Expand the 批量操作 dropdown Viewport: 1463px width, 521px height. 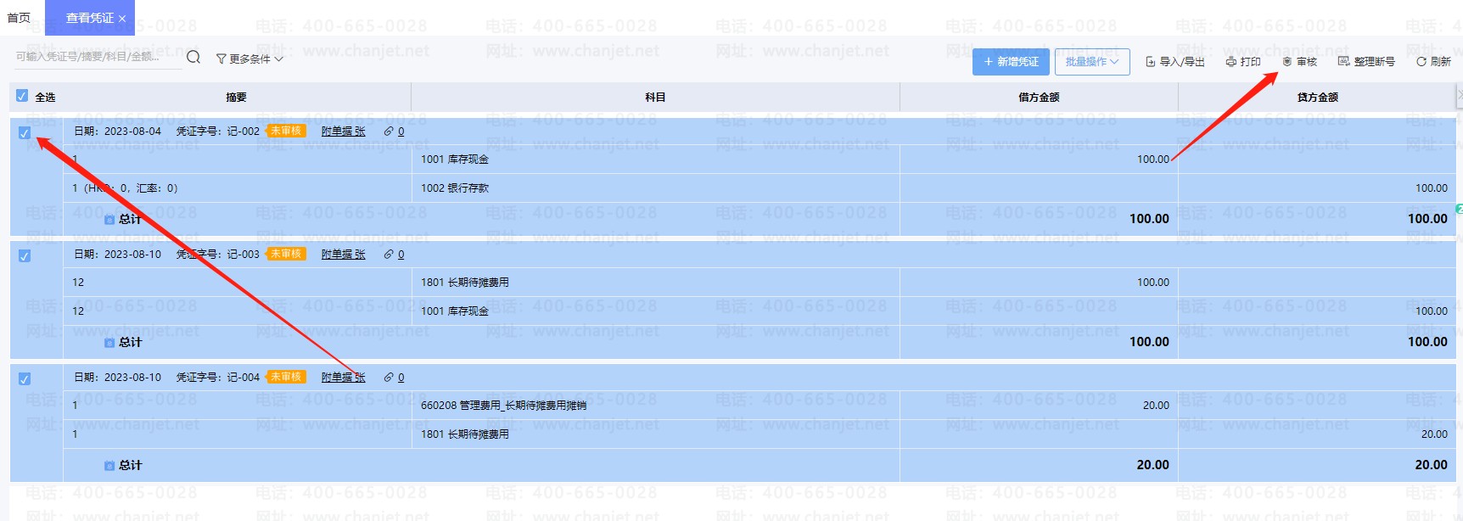coord(1092,62)
